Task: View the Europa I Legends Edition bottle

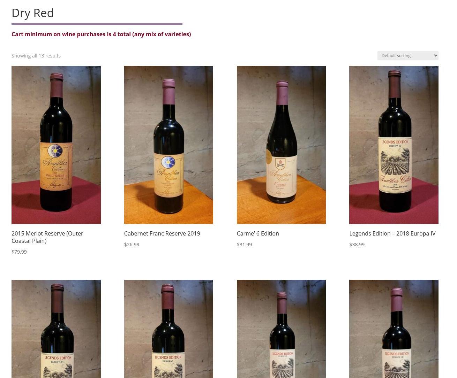Action: click(168, 329)
